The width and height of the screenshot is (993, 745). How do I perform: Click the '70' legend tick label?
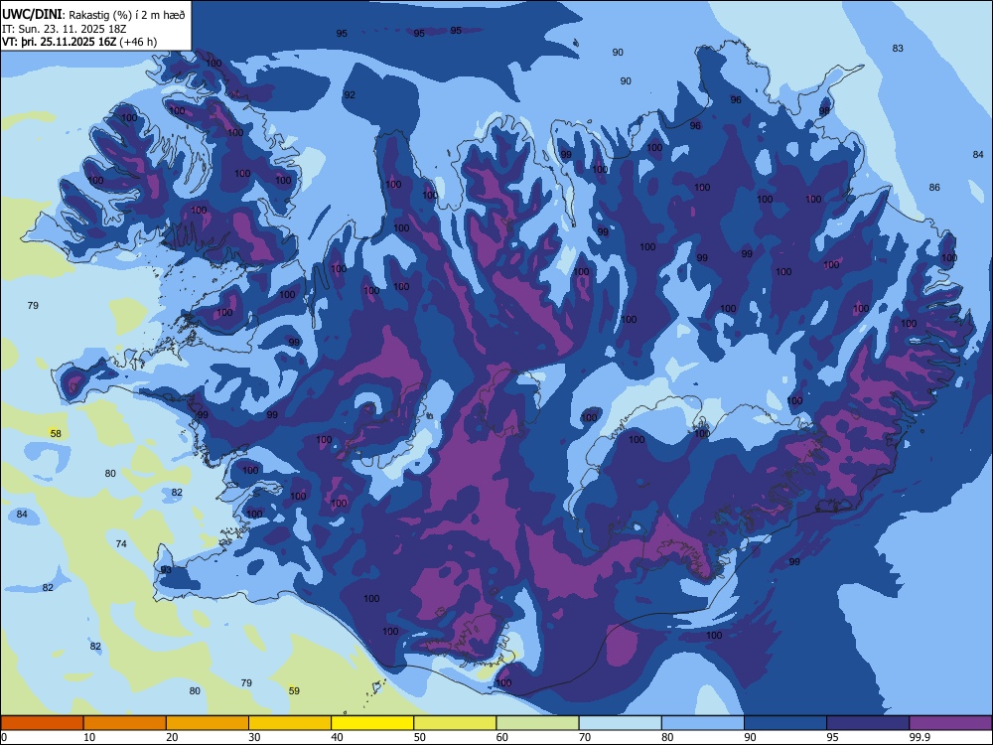click(585, 737)
